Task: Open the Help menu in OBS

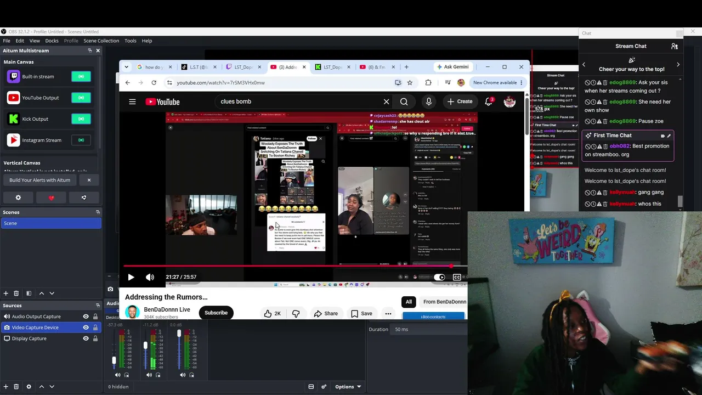Action: 147,41
